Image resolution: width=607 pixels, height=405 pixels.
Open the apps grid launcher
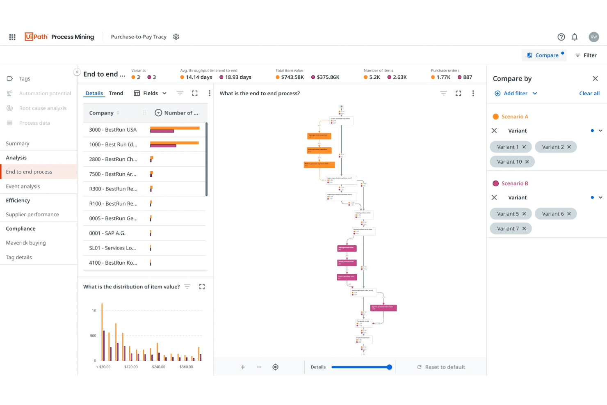[12, 37]
